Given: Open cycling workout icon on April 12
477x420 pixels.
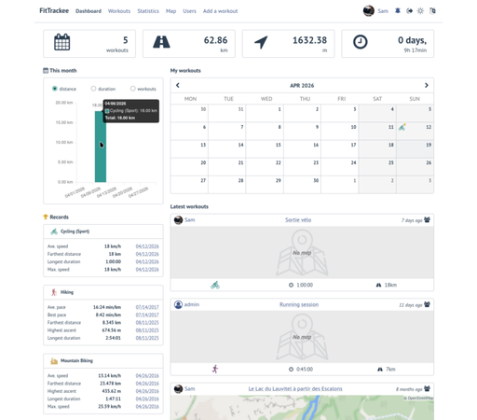Looking at the screenshot, I should pos(402,127).
